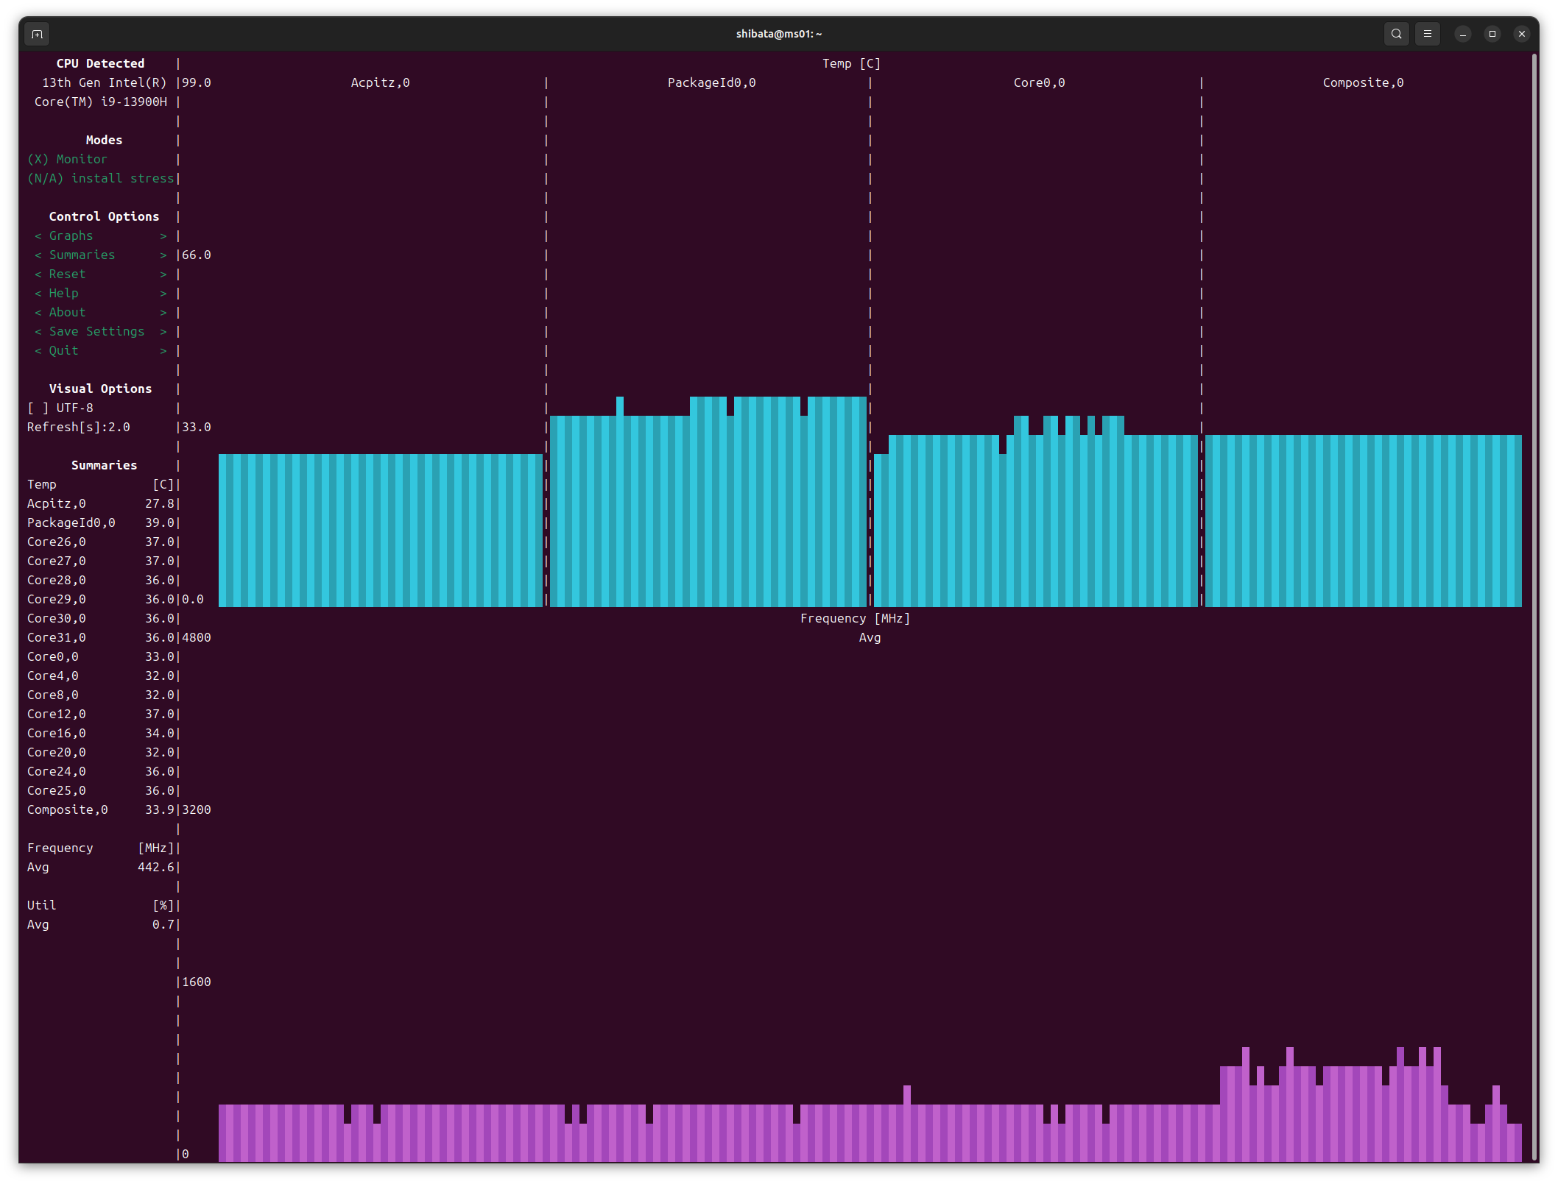Open the hamburger menu icon
Image resolution: width=1558 pixels, height=1184 pixels.
pos(1427,34)
